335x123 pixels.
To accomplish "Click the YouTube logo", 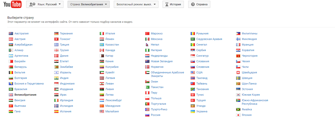I will [x=12, y=4].
